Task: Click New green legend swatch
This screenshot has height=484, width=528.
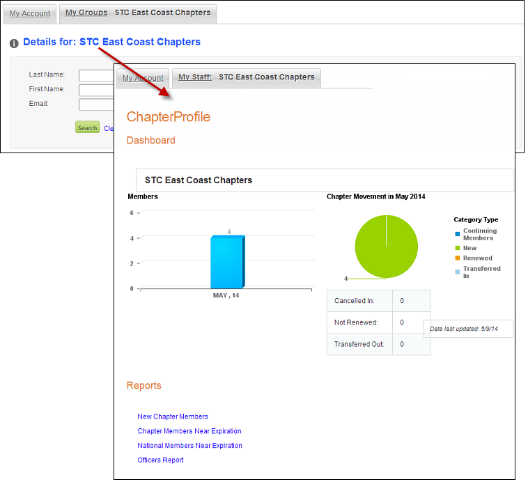Action: (x=457, y=248)
